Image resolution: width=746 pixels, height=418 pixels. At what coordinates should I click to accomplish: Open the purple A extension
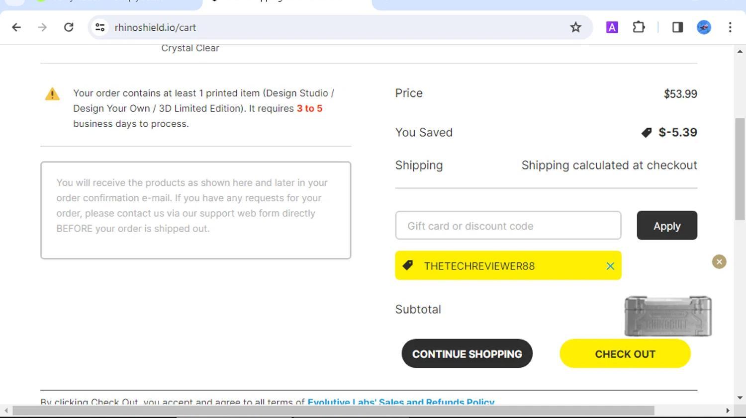coord(612,27)
